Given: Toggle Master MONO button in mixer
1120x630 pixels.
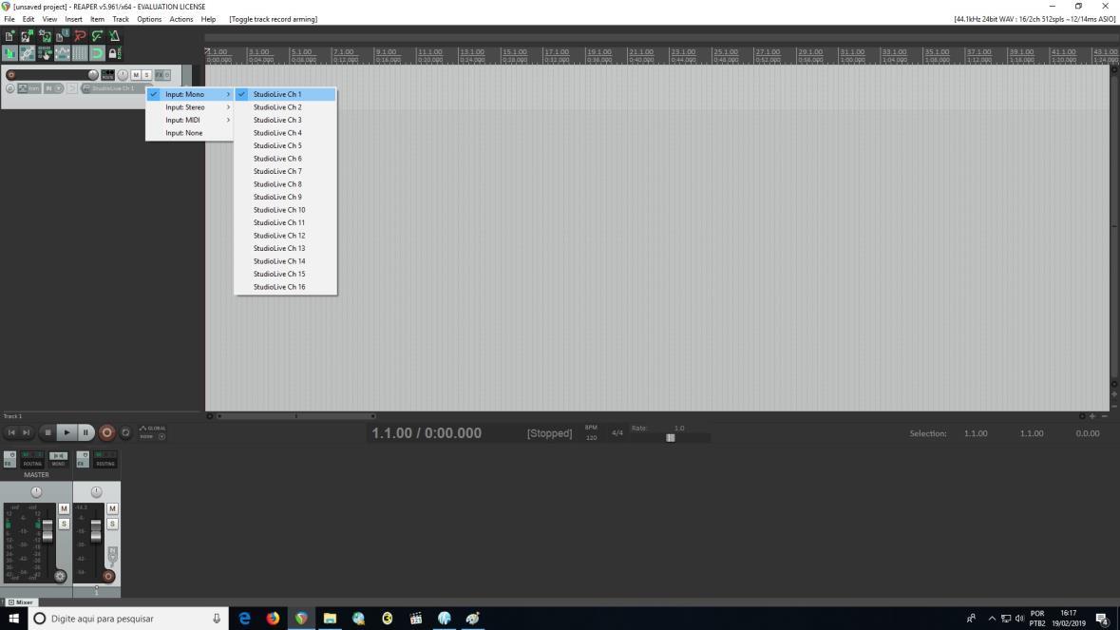Looking at the screenshot, I should (x=59, y=459).
